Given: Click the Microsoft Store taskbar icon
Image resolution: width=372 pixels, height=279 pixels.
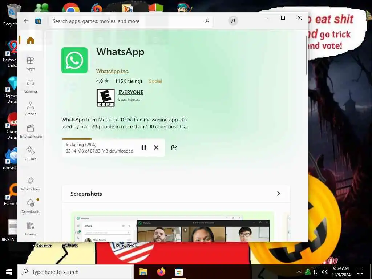Looking at the screenshot, I should pos(179,272).
